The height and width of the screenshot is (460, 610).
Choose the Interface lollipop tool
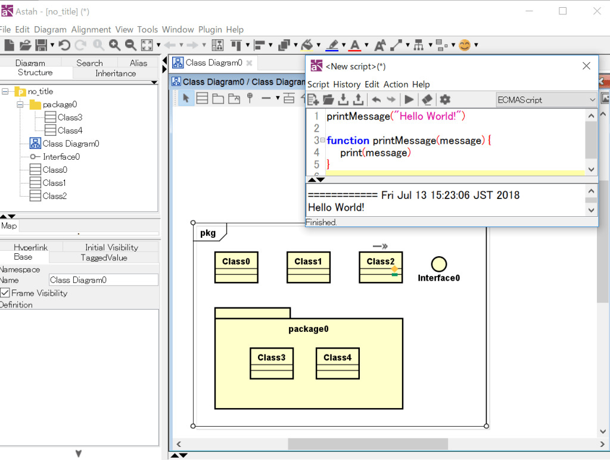pyautogui.click(x=250, y=98)
